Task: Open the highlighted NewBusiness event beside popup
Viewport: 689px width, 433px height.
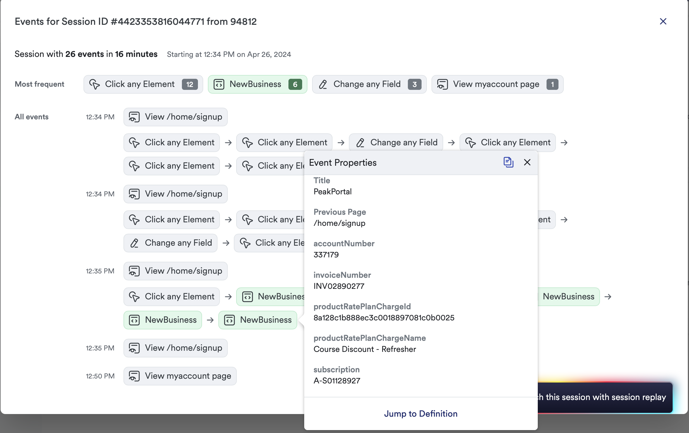Action: (x=258, y=320)
